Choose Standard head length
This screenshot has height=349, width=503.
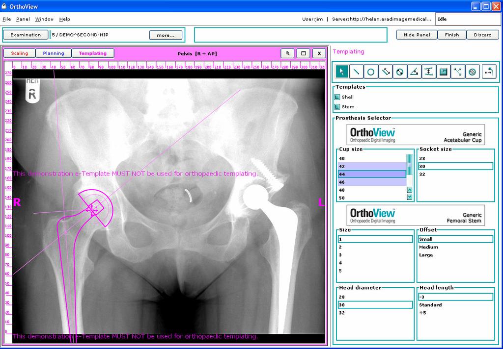455,305
